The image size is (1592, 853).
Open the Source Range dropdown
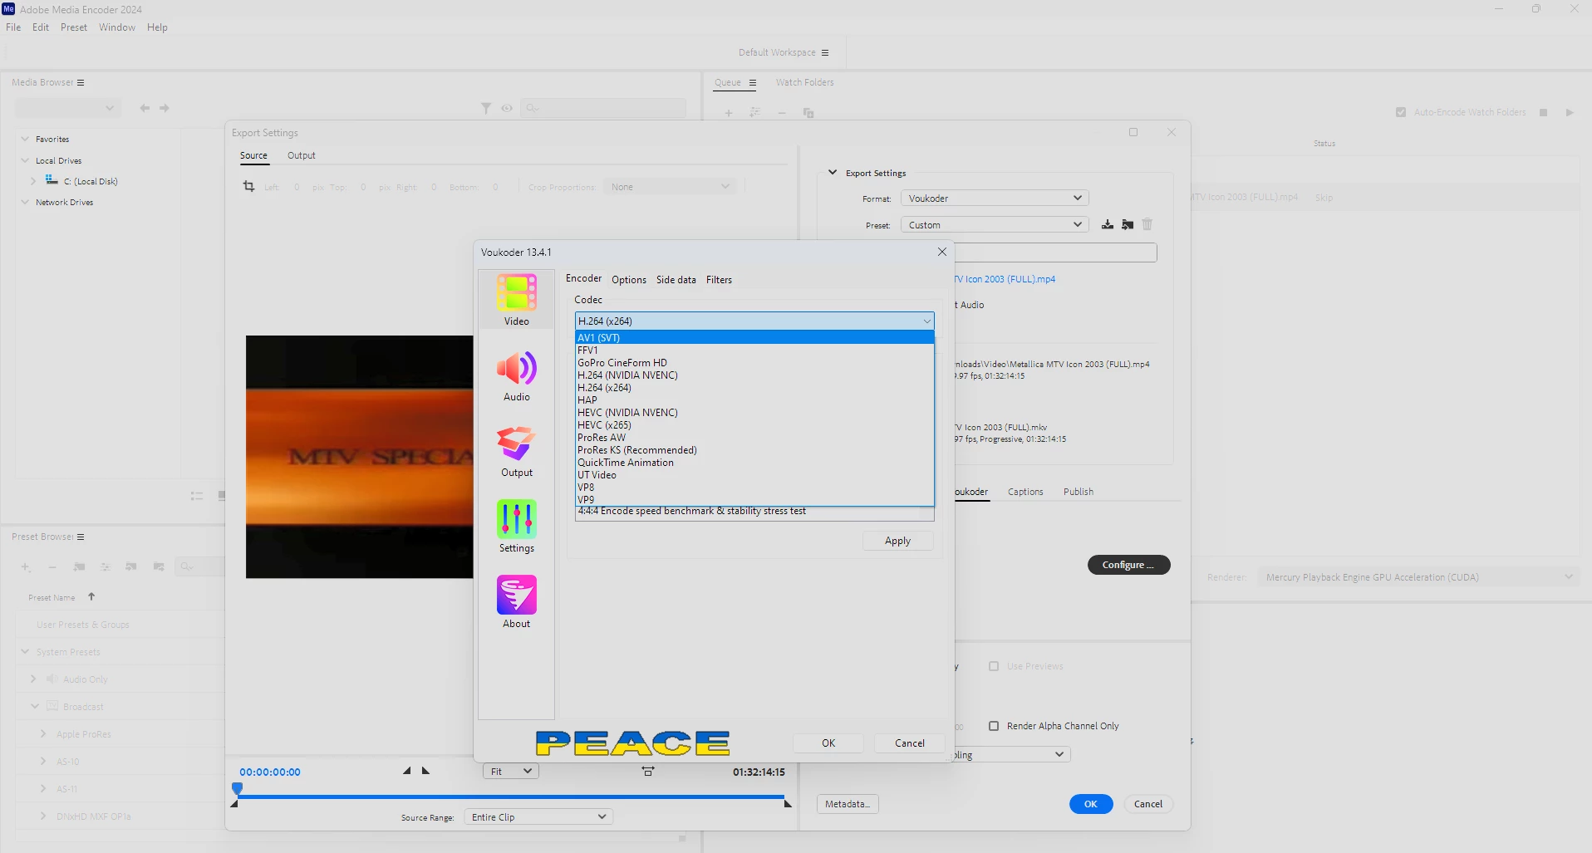point(538,817)
